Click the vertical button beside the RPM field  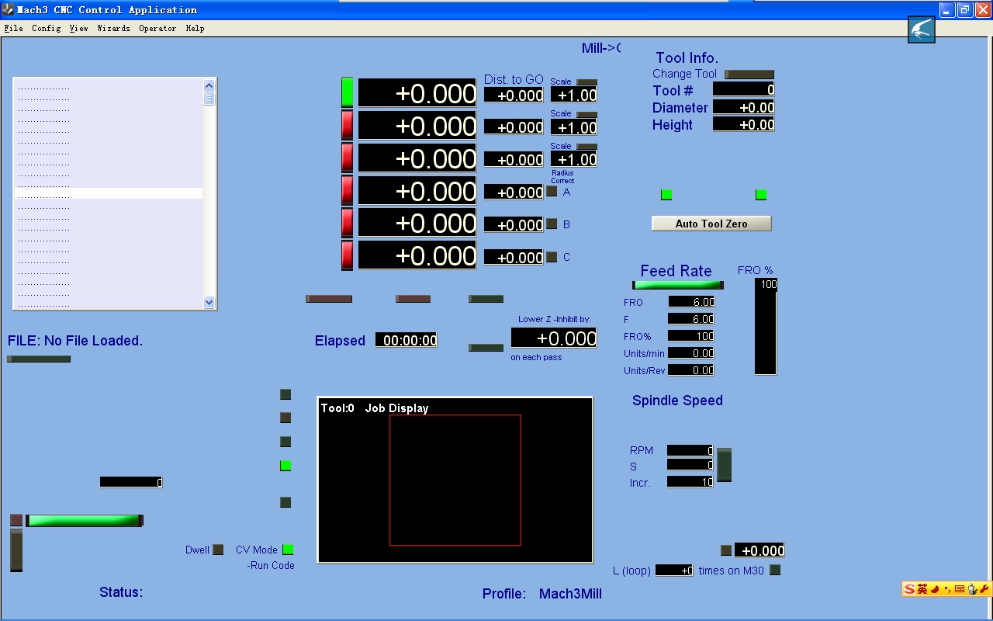[724, 465]
